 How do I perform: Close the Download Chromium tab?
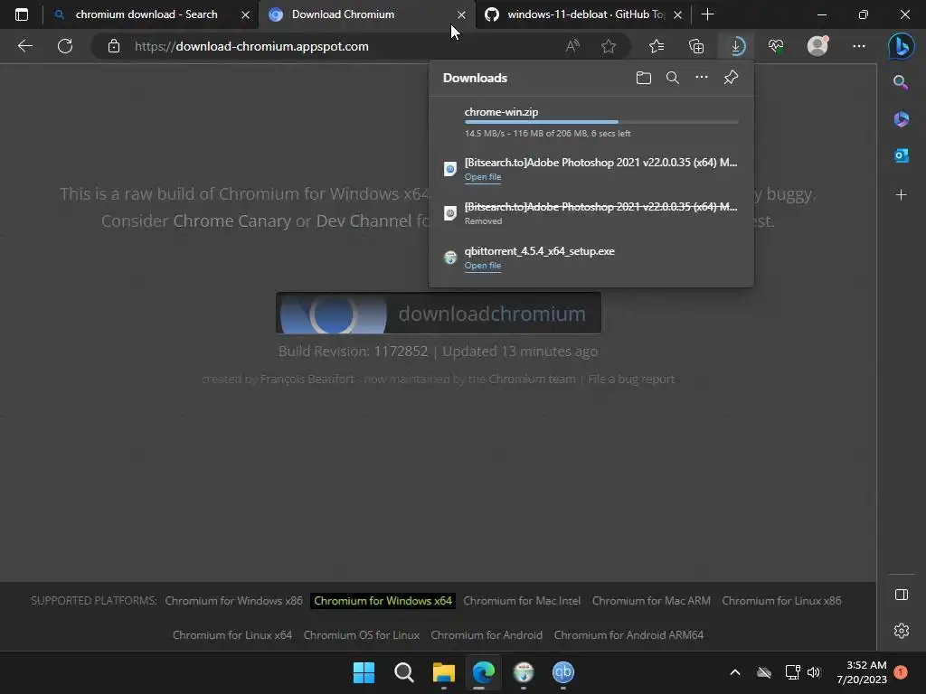tap(461, 14)
